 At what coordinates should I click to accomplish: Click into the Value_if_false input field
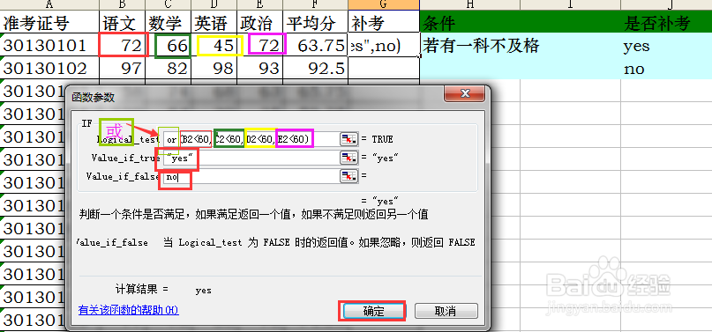click(x=251, y=176)
